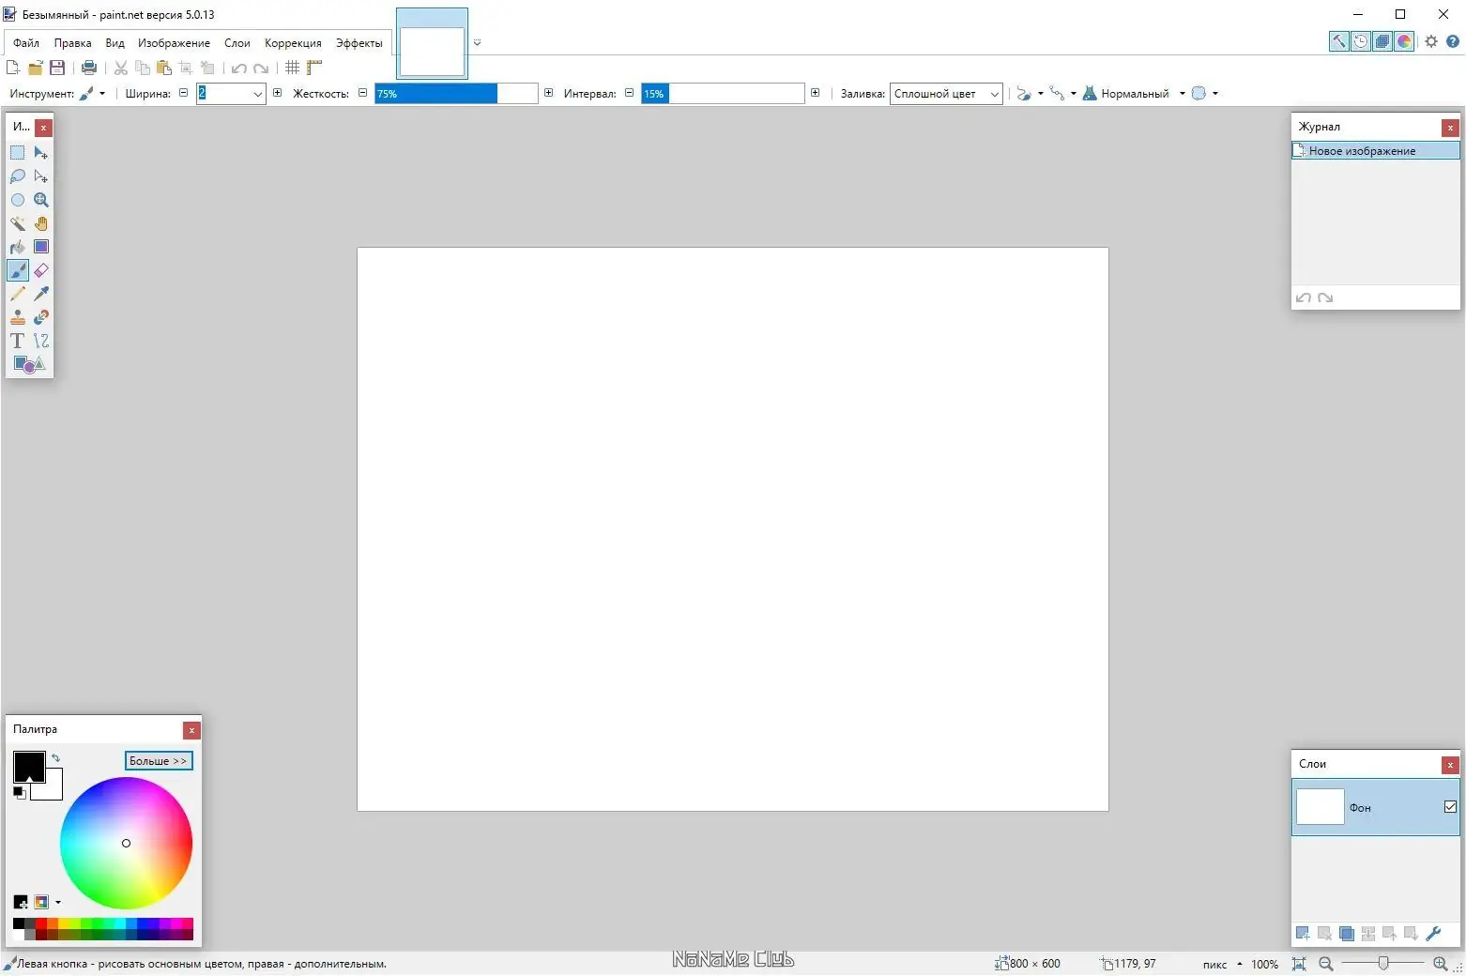Click the Paste clipboard icon
Screen dimensions: 1466x976
pos(164,68)
